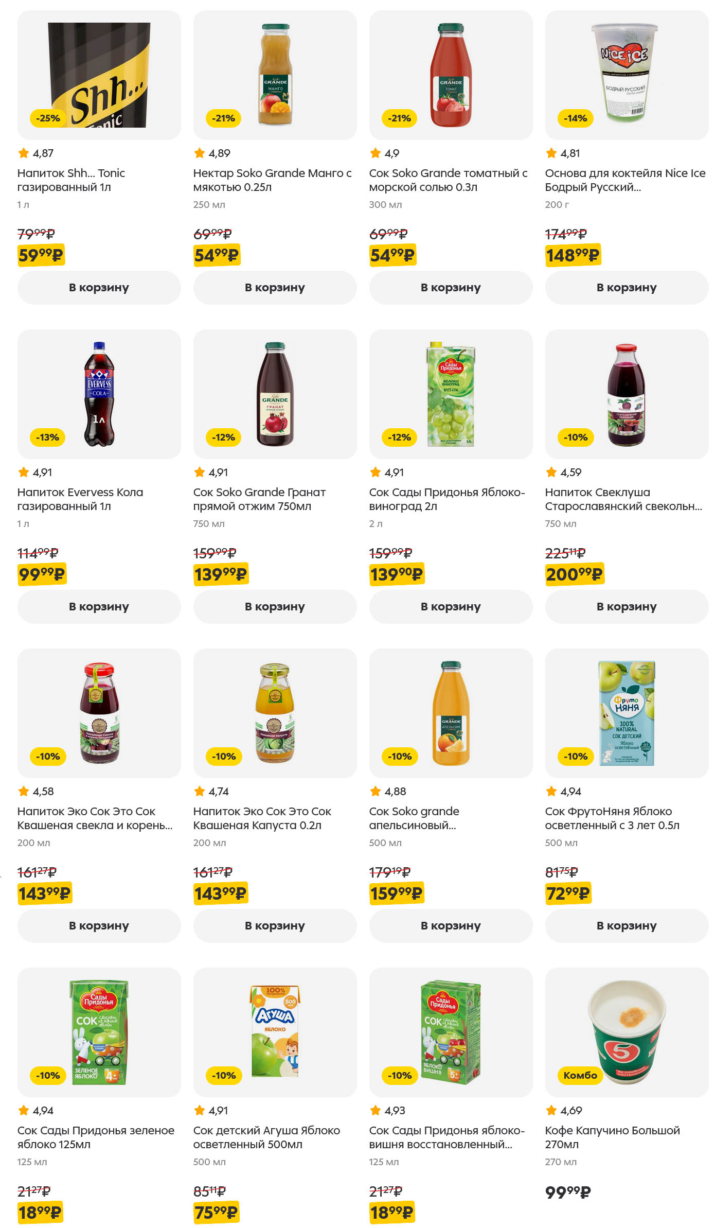Add Soko Grande mango nectar to cart
Viewport: 715px width, 1228px height.
[x=275, y=288]
